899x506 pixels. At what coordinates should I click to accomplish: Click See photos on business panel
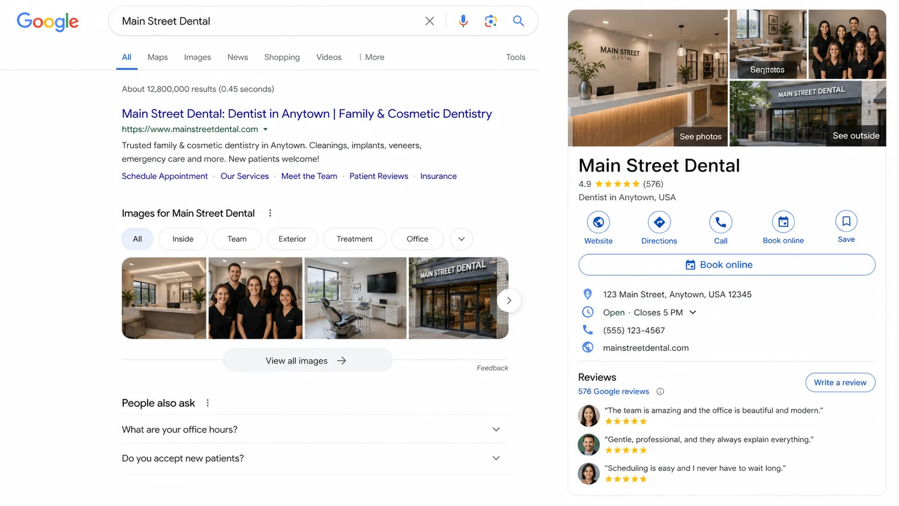[x=700, y=137]
